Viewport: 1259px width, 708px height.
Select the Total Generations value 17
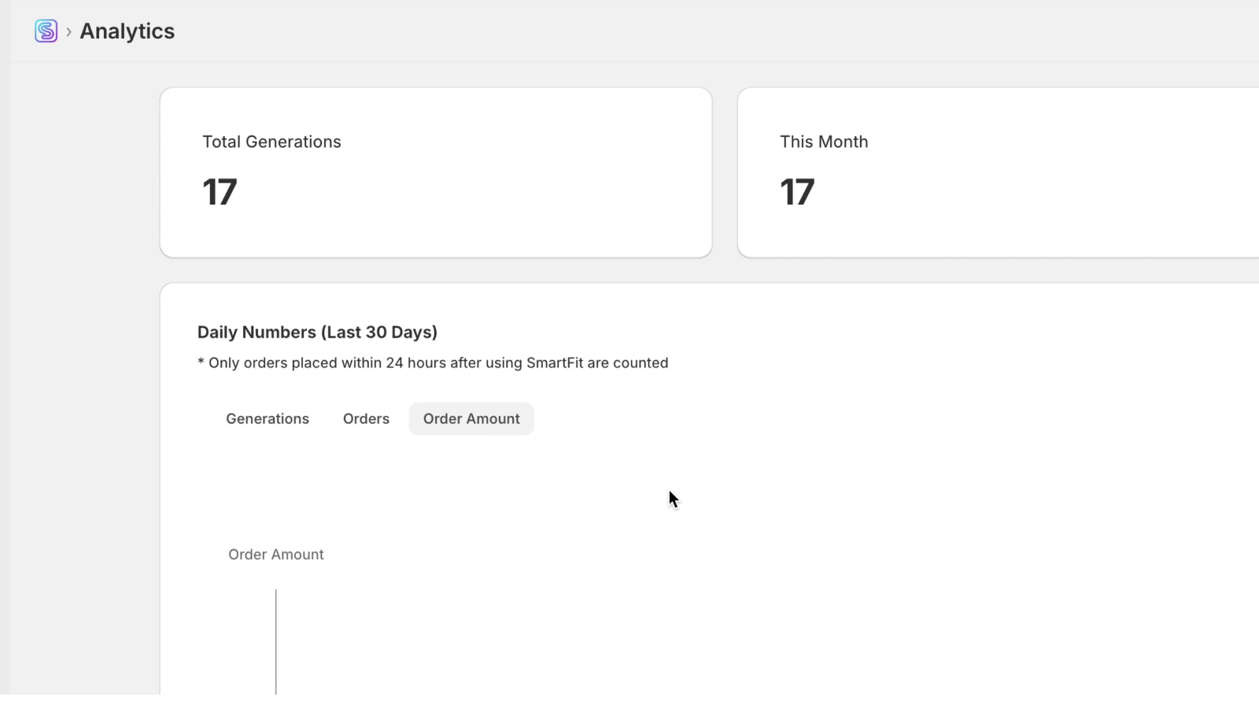[220, 191]
